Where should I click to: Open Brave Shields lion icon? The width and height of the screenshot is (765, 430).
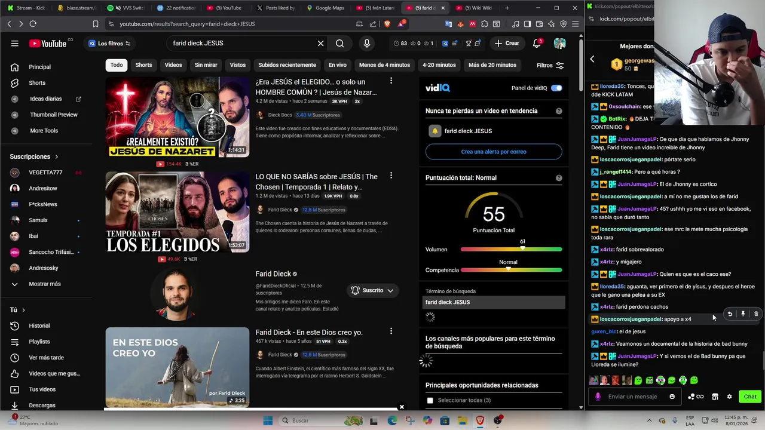[x=386, y=24]
